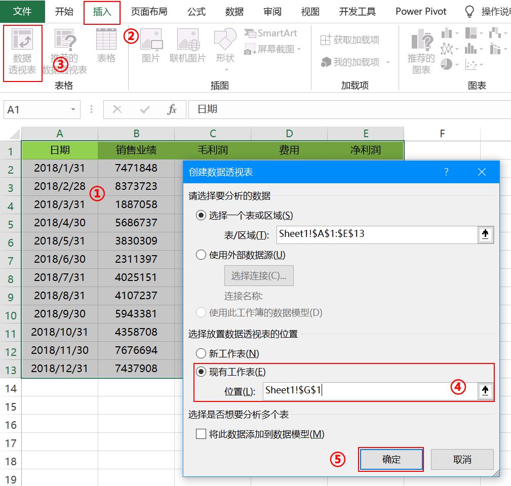511x486 pixels.
Task: Check 将此数据添加到数据模型 checkbox
Action: pyautogui.click(x=201, y=434)
